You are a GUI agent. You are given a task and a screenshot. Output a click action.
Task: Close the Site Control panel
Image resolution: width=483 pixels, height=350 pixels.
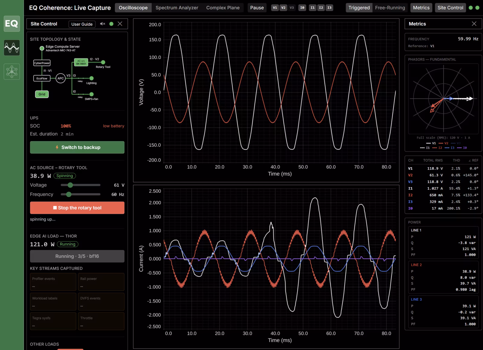click(x=120, y=24)
